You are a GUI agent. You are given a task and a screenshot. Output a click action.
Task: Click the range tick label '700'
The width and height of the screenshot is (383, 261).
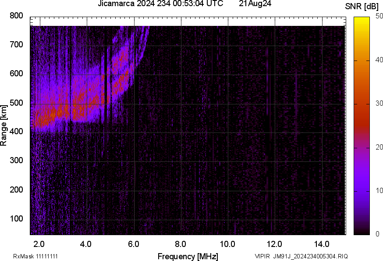coord(16,44)
